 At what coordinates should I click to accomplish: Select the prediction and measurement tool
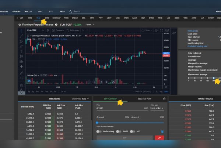(x=21, y=61)
